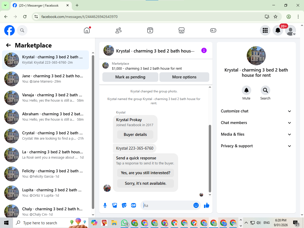Click More options button
The width and height of the screenshot is (304, 228).
(x=184, y=77)
